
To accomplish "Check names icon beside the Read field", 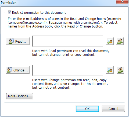I will click(110, 41).
